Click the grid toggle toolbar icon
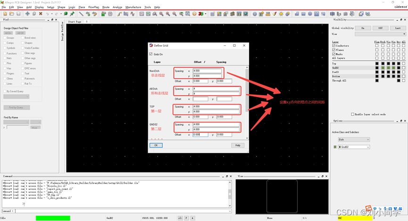This screenshot has height=221, width=408. point(212,14)
